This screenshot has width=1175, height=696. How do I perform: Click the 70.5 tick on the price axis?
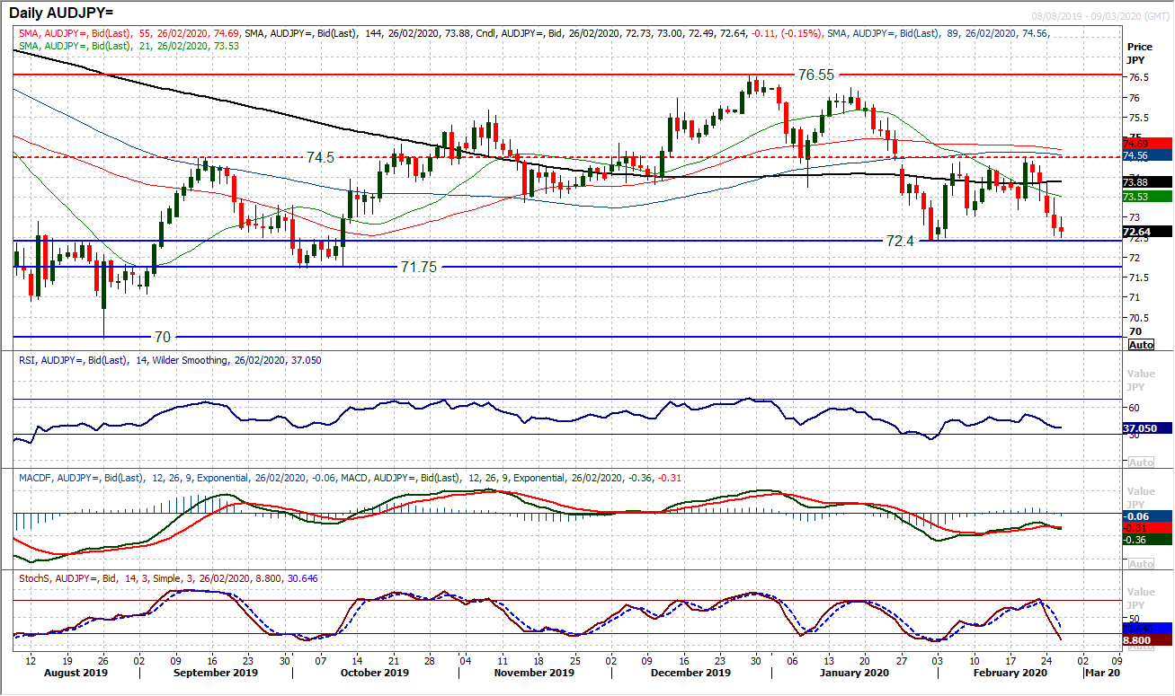click(1138, 317)
